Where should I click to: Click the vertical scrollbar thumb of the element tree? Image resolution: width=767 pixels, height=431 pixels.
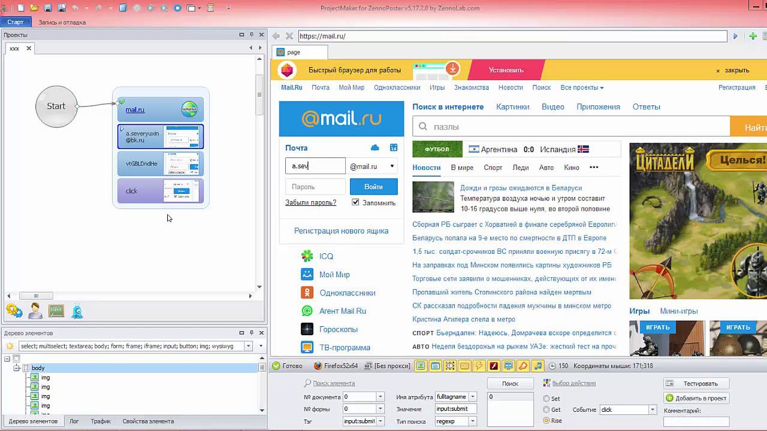pos(262,368)
